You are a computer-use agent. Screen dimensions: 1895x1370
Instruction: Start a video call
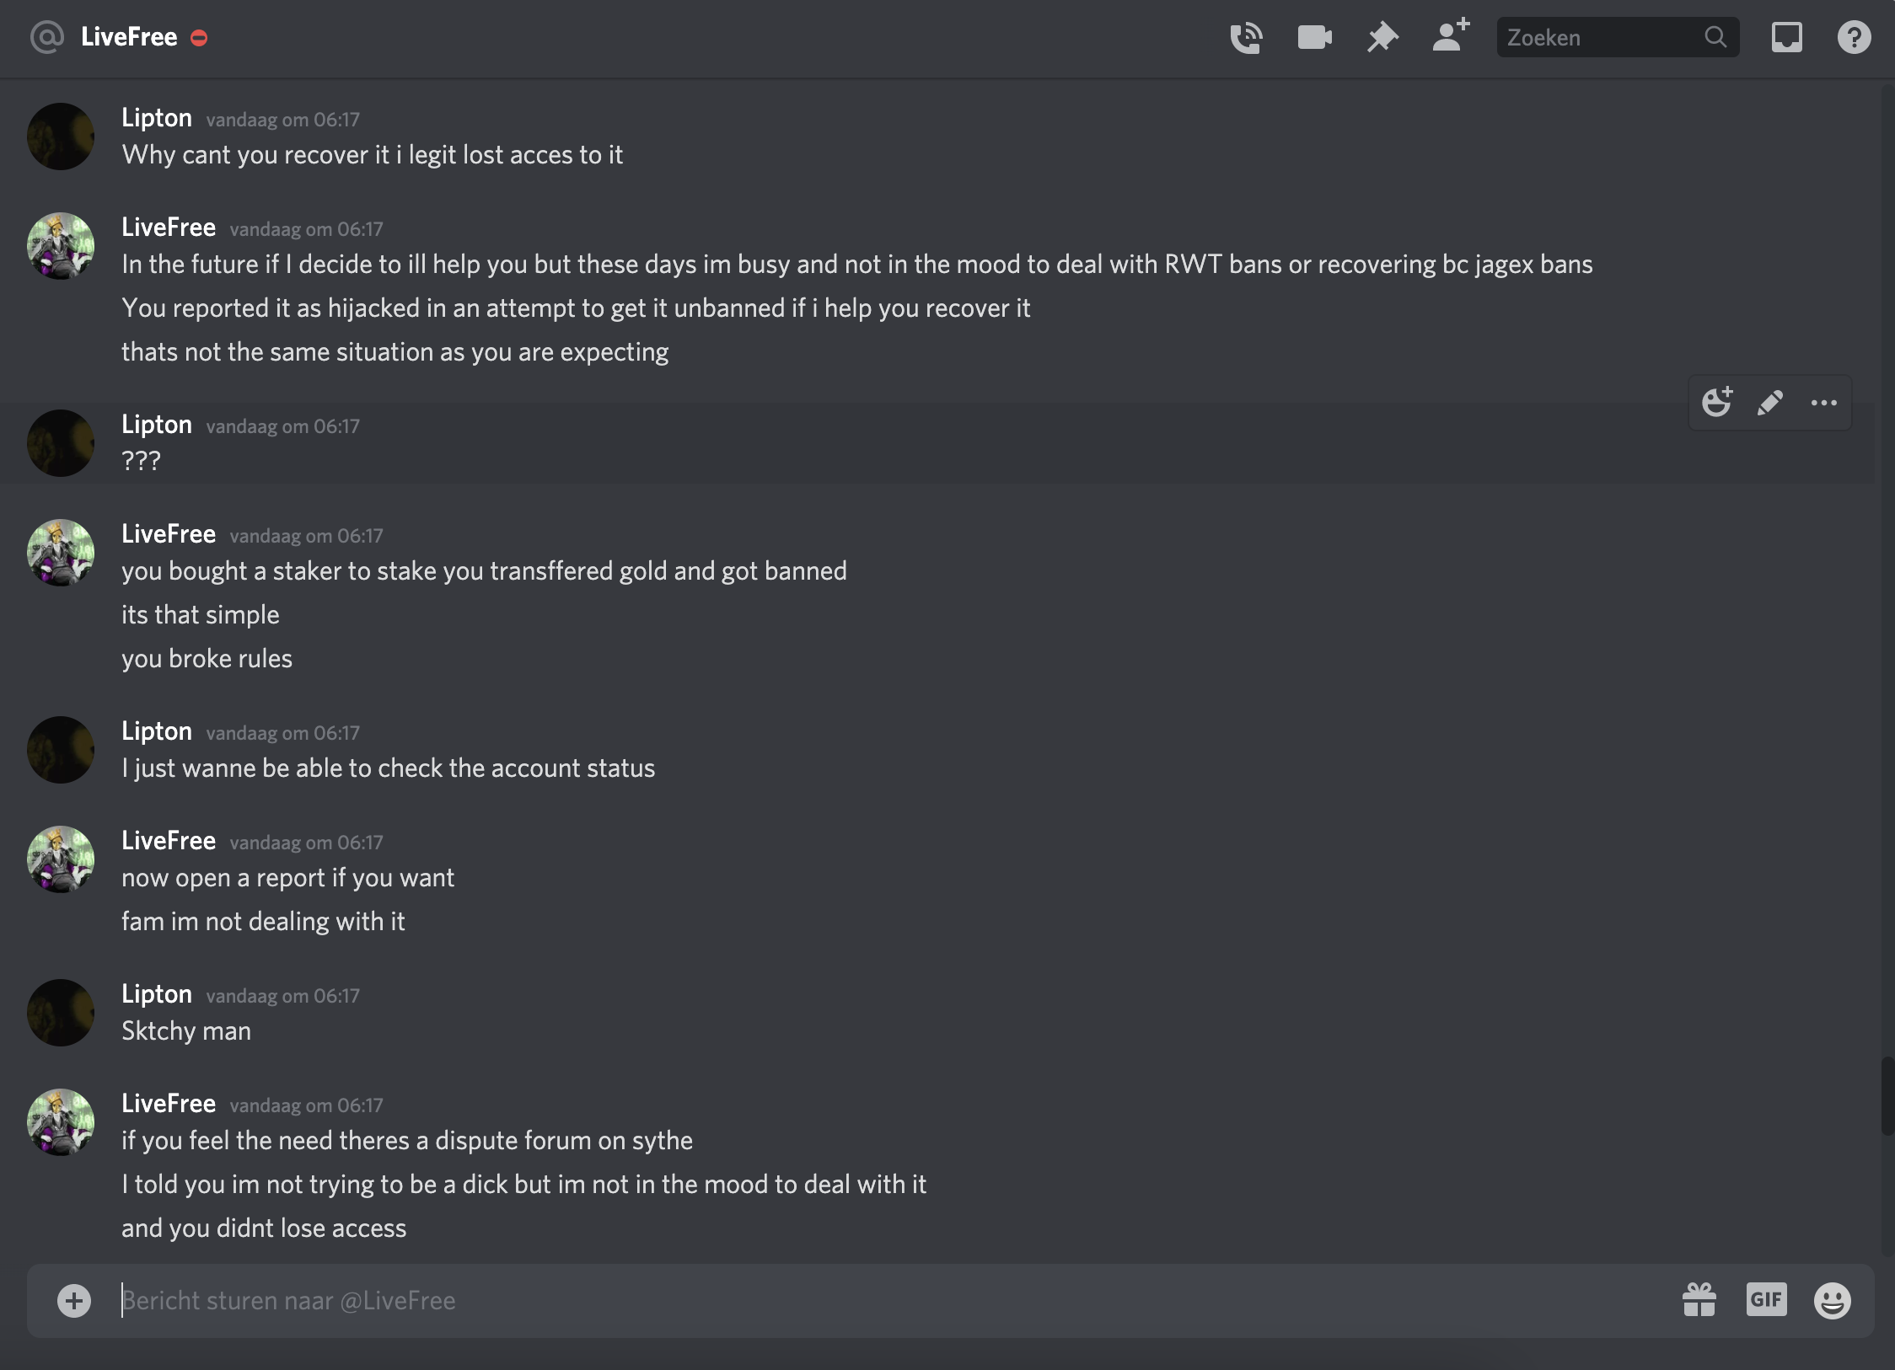(1314, 38)
